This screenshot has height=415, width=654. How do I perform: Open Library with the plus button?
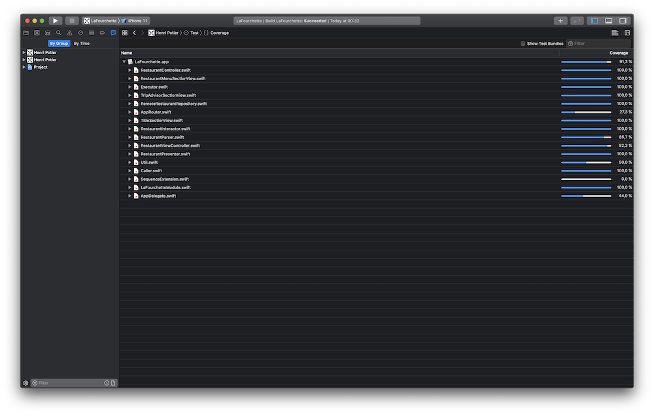pyautogui.click(x=560, y=21)
